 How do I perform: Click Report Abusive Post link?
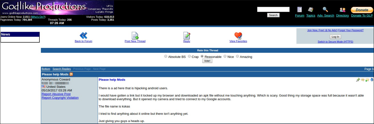point(56,94)
